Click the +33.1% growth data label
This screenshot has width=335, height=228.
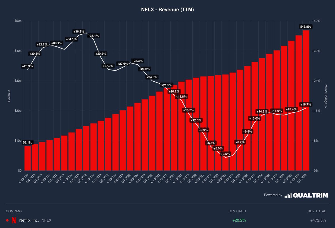pos(57,43)
